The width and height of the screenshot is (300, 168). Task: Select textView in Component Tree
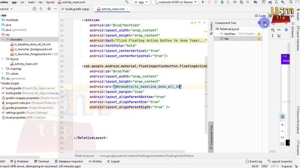pyautogui.click(x=230, y=34)
